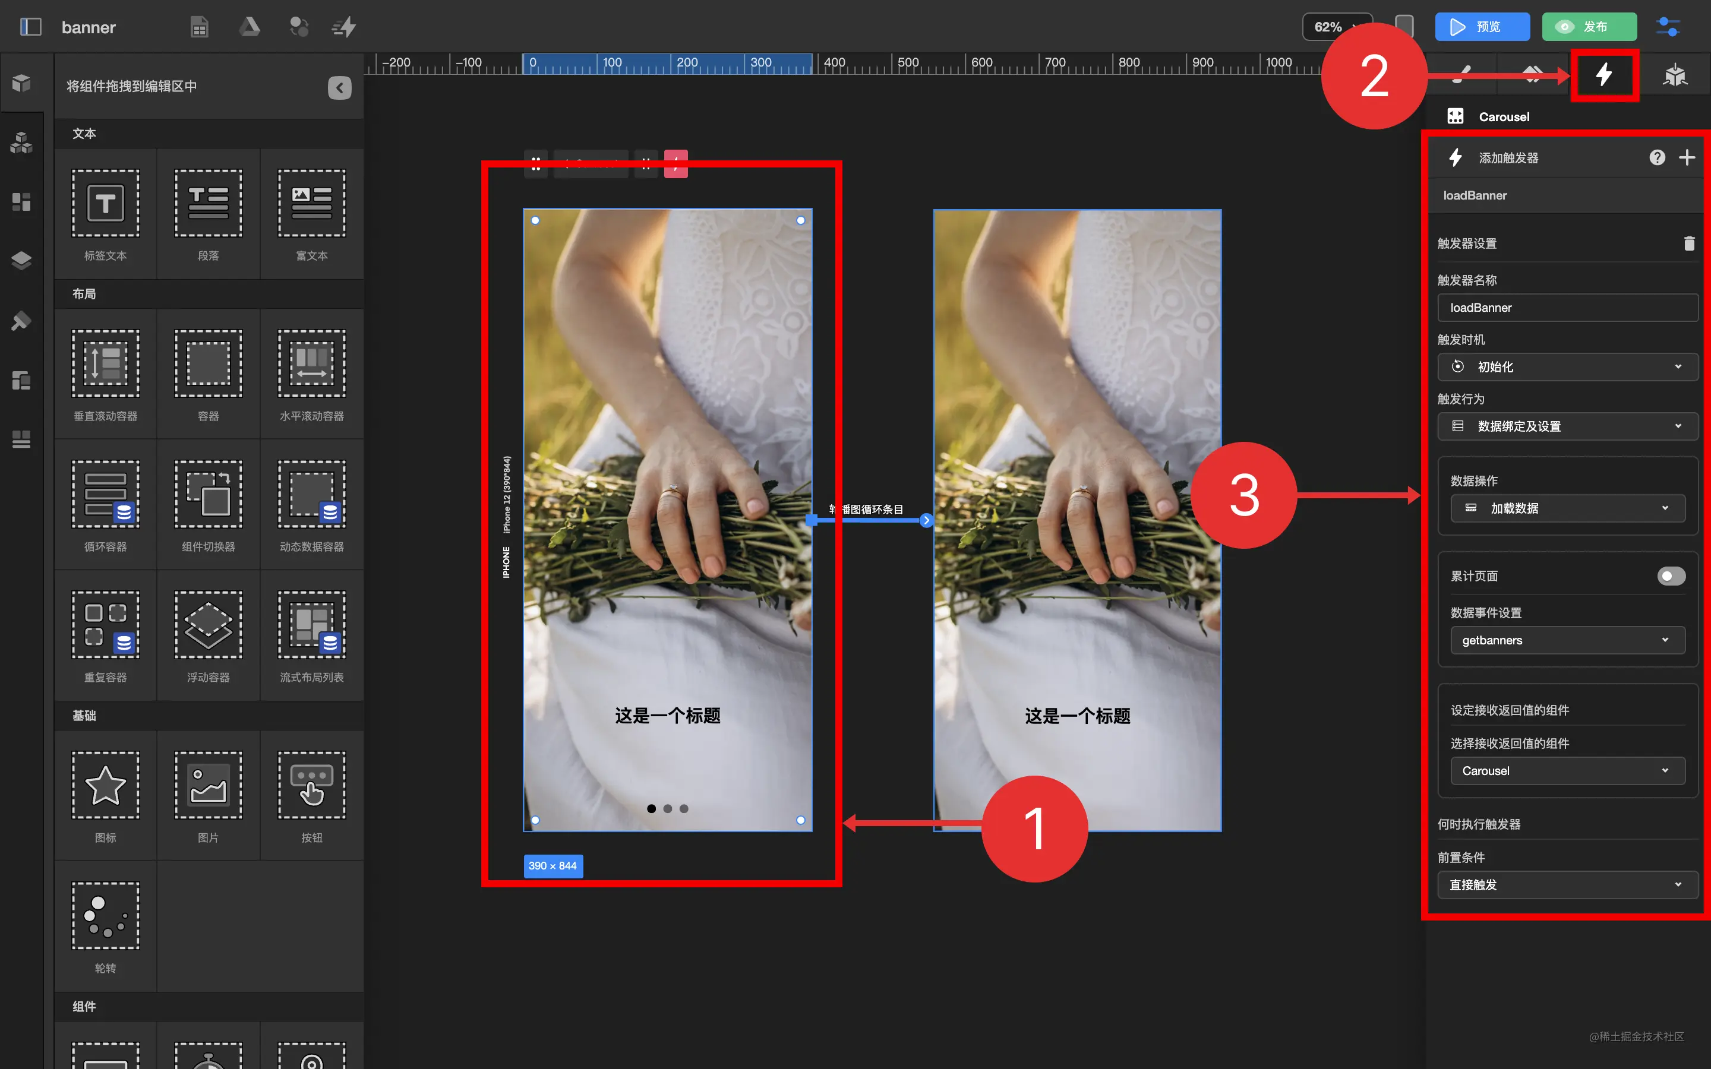Click the plus icon to add trigger
1711x1069 pixels.
click(1686, 157)
